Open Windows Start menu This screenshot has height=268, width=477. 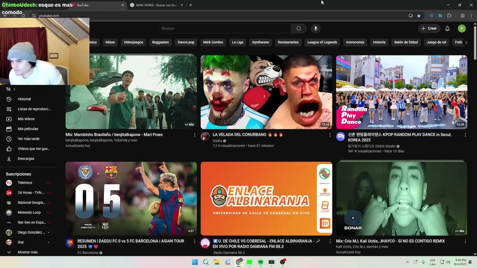pyautogui.click(x=195, y=262)
